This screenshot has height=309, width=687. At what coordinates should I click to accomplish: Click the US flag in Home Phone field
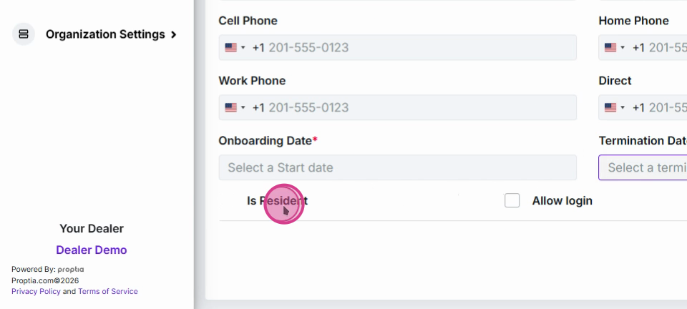[x=610, y=48]
